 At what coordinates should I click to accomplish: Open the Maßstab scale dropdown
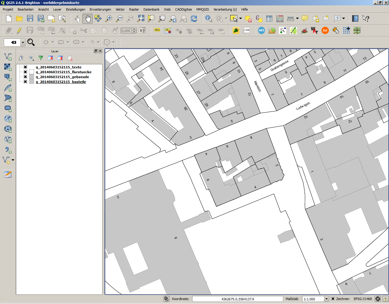click(x=326, y=299)
